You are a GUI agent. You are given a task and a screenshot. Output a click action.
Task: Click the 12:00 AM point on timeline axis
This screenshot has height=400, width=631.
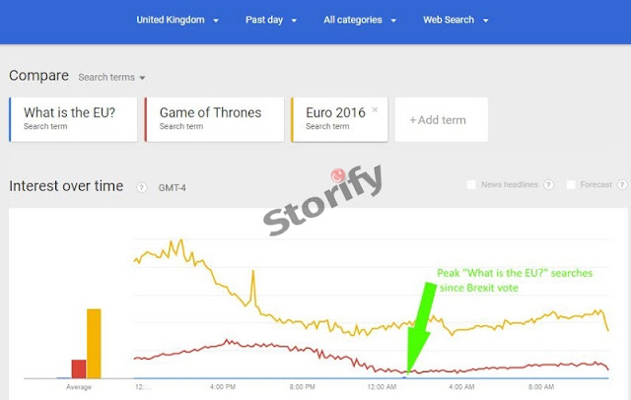pyautogui.click(x=382, y=387)
